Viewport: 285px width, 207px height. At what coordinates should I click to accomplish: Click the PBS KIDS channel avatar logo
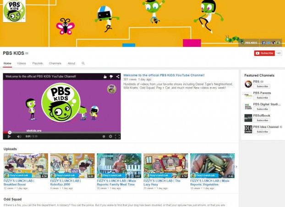coord(14,11)
